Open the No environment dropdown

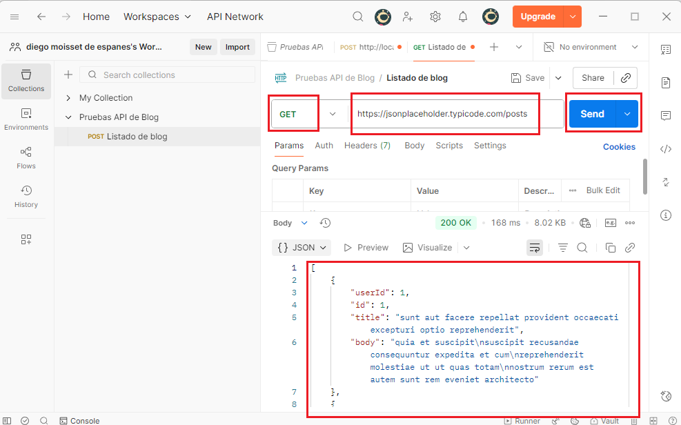click(591, 47)
